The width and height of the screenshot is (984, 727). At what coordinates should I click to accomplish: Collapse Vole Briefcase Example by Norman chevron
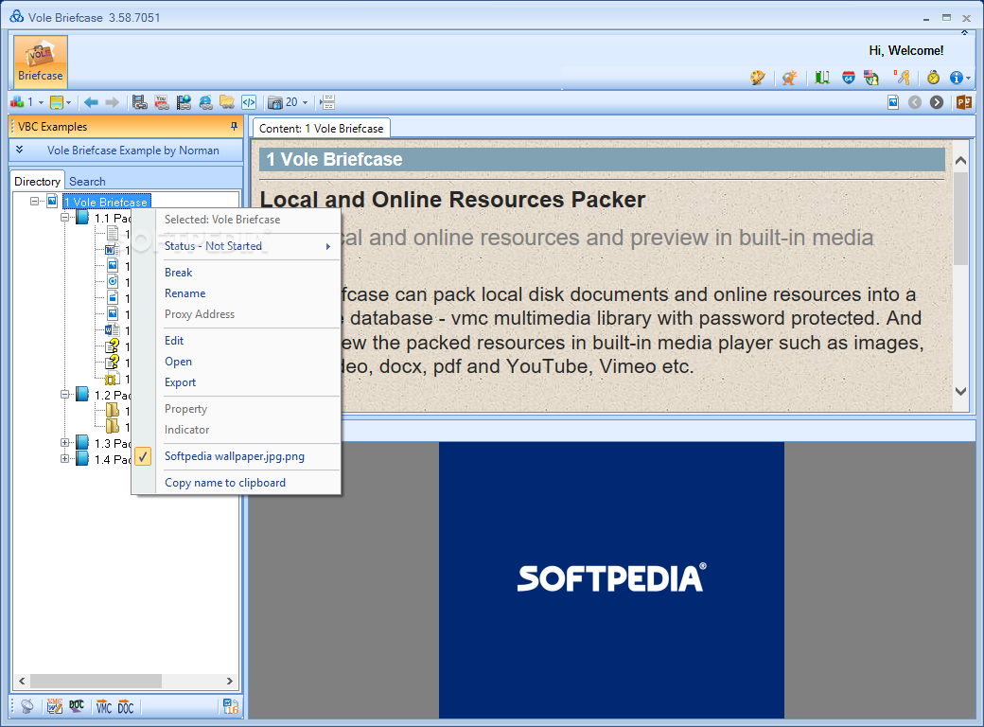click(20, 150)
